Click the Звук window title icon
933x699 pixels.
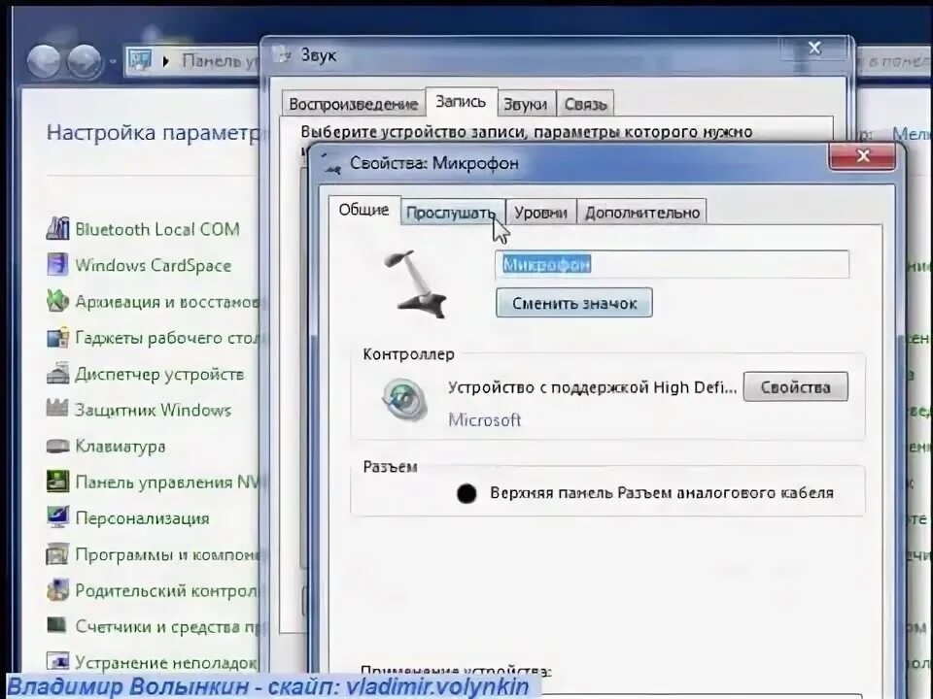point(284,55)
